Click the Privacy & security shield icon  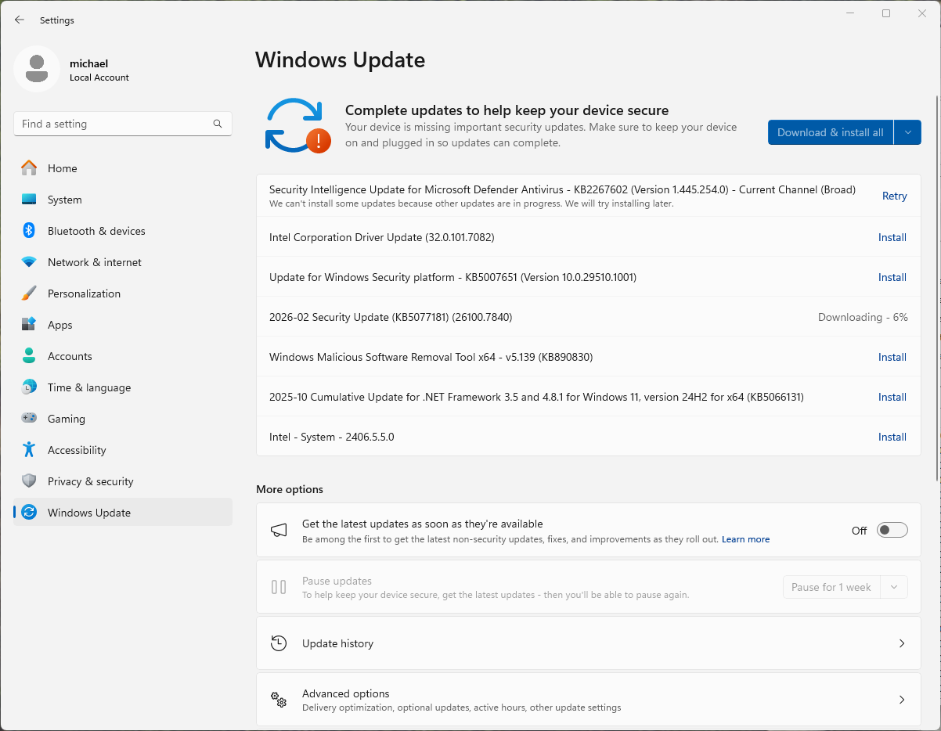coord(29,481)
